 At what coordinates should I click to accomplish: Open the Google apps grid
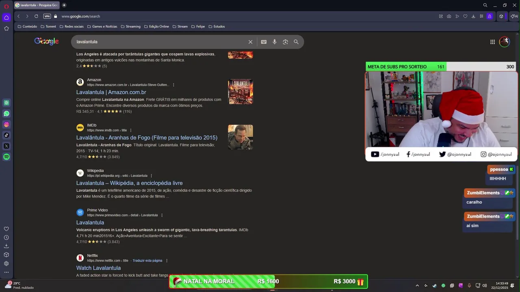pyautogui.click(x=492, y=42)
